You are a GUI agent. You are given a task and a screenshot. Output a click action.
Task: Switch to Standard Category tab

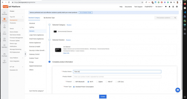pos(34,18)
